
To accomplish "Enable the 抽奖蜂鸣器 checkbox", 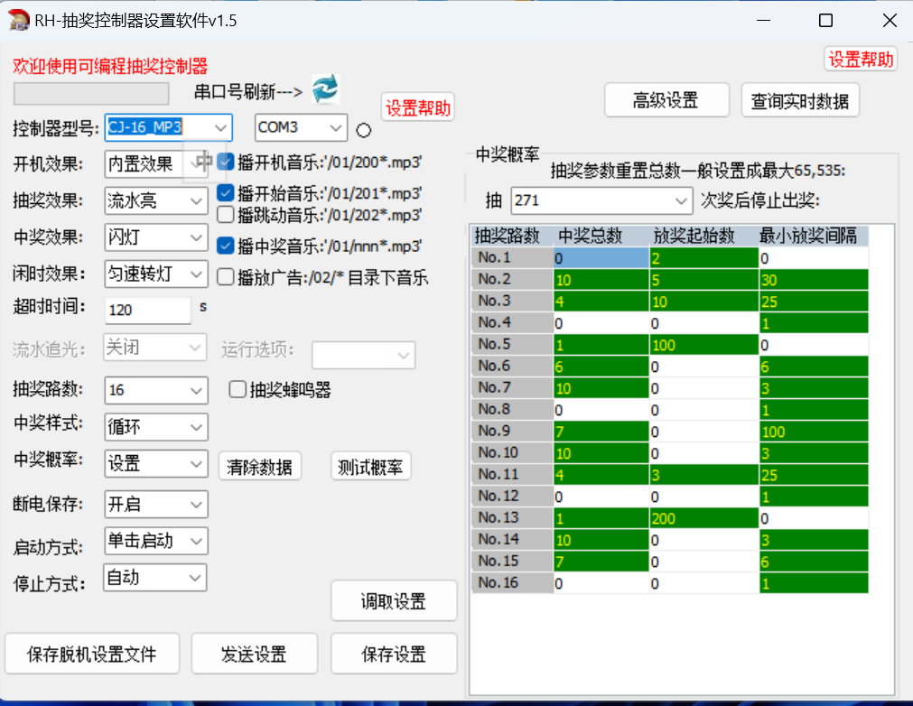I will tap(238, 390).
